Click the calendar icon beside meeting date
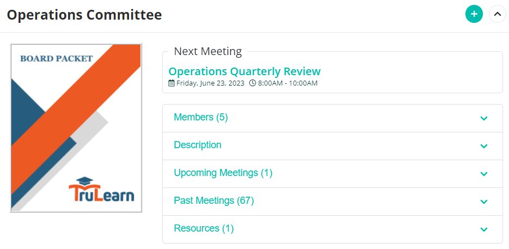The image size is (509, 249). pyautogui.click(x=171, y=83)
